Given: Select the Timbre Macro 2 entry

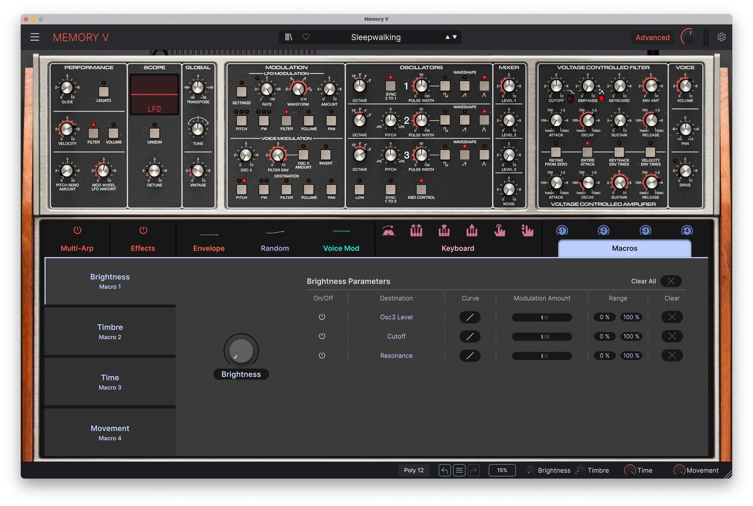Looking at the screenshot, I should click(110, 331).
